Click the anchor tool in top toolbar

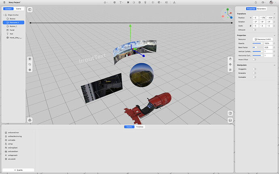[x=105, y=2]
